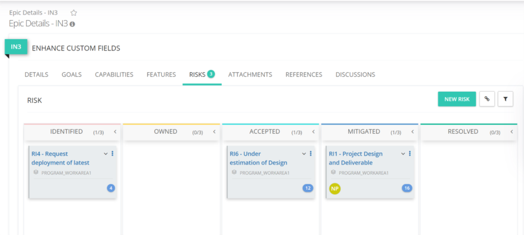Image resolution: width=524 pixels, height=235 pixels.
Task: Open the filter funnel icon
Action: 505,99
